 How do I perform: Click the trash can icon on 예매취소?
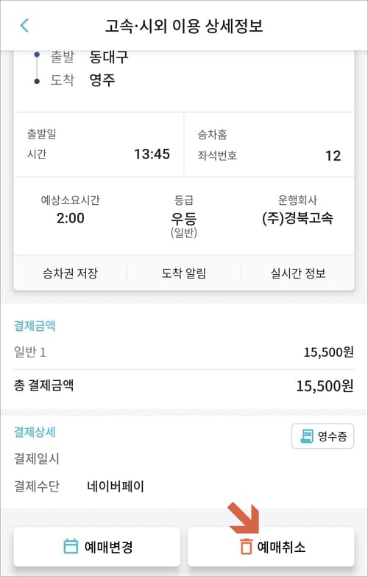tap(246, 547)
